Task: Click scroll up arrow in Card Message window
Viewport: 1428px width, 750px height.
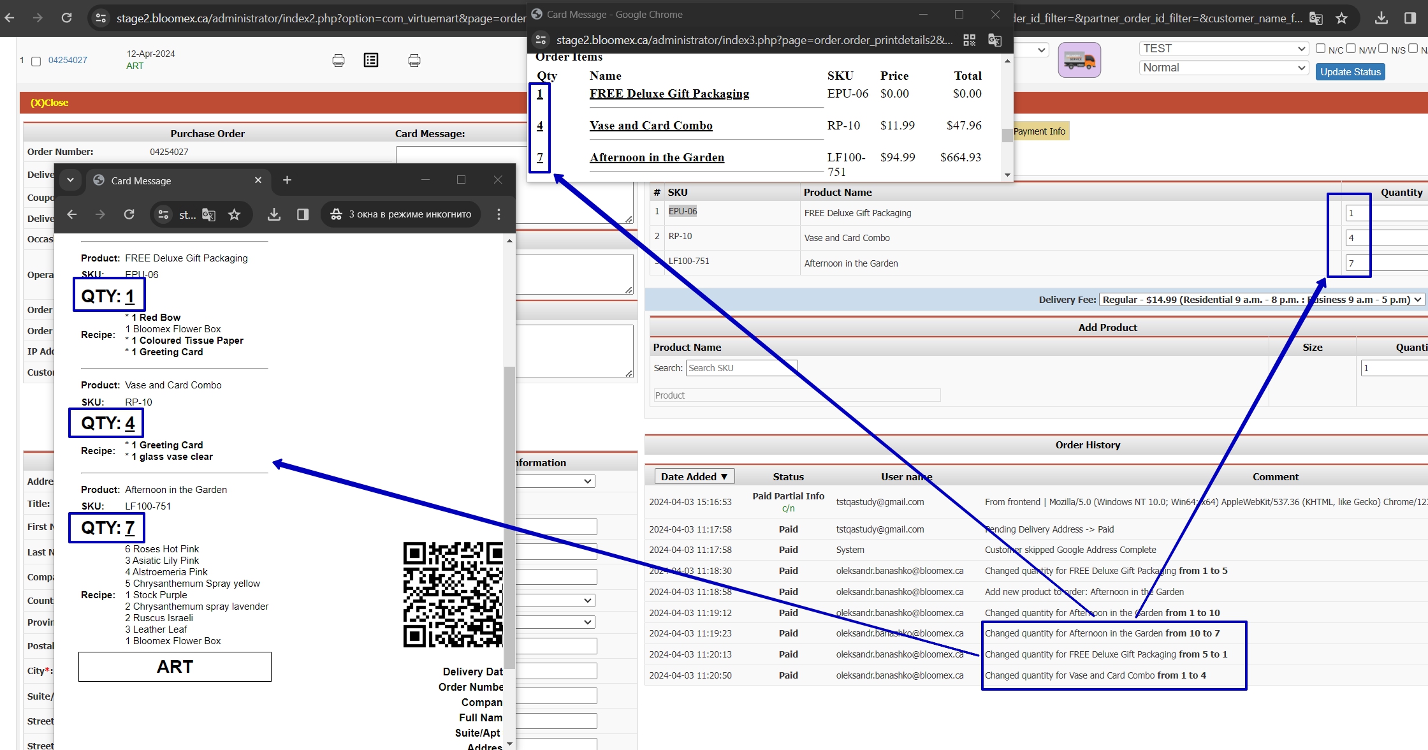Action: pos(509,241)
